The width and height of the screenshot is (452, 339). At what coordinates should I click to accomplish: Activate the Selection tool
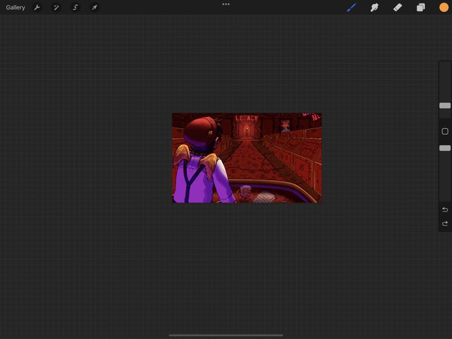click(x=75, y=7)
